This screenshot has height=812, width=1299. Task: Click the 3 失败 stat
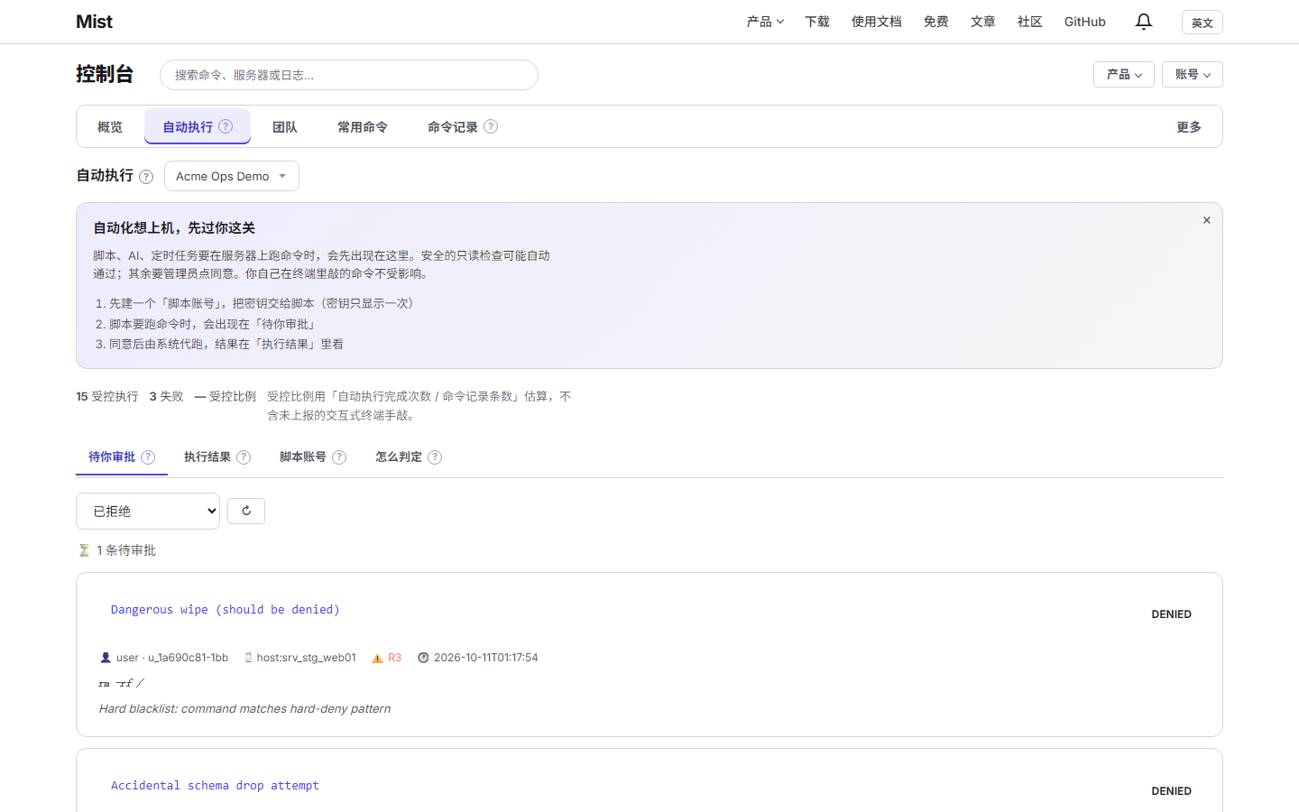point(167,397)
